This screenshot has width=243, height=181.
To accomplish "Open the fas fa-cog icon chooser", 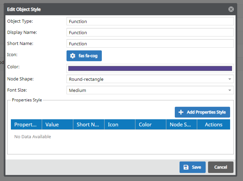I will [x=84, y=56].
